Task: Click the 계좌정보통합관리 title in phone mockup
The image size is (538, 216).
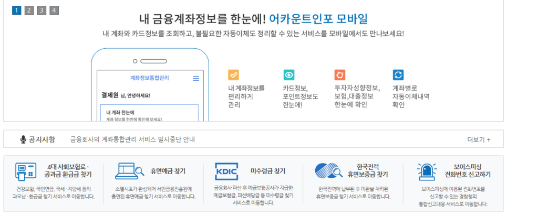Action: coord(150,78)
